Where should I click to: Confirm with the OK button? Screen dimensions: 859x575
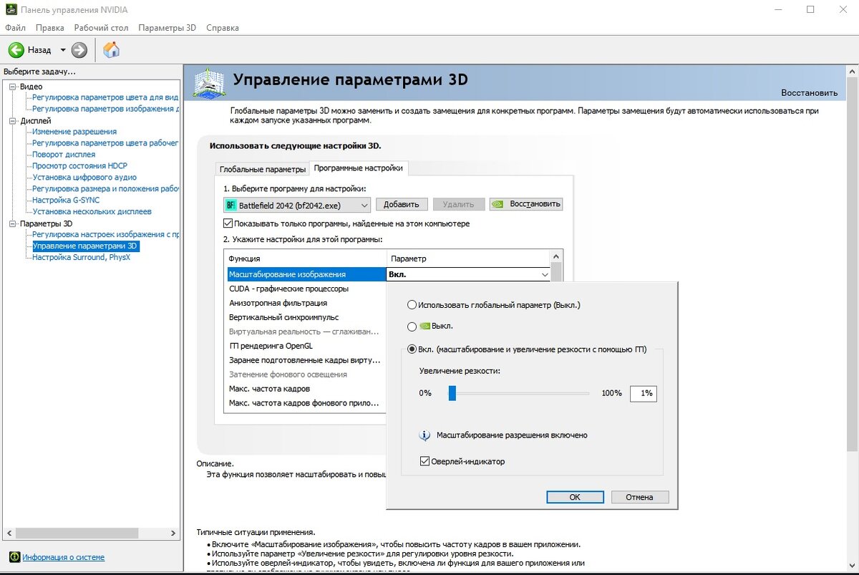(575, 497)
